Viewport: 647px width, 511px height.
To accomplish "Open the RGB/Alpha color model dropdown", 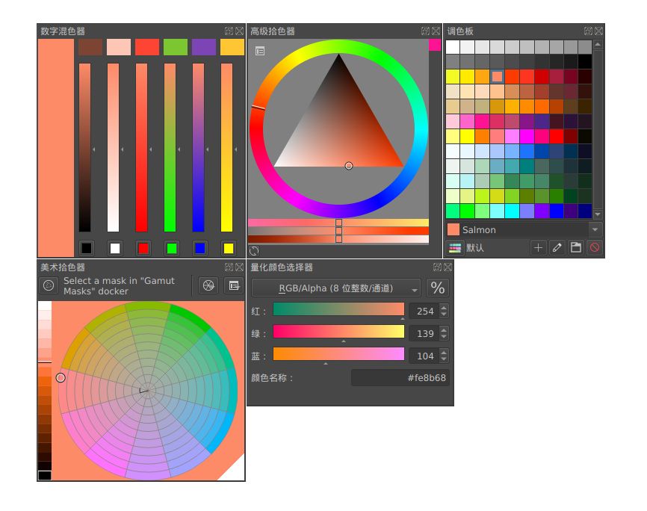I will point(336,288).
